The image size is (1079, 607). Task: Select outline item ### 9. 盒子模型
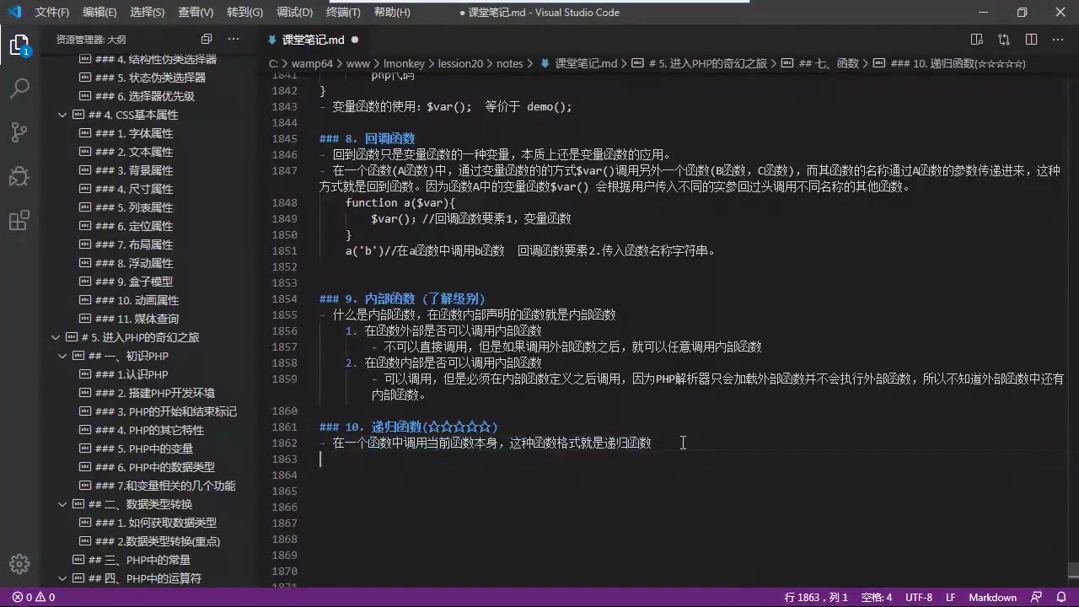coord(134,282)
